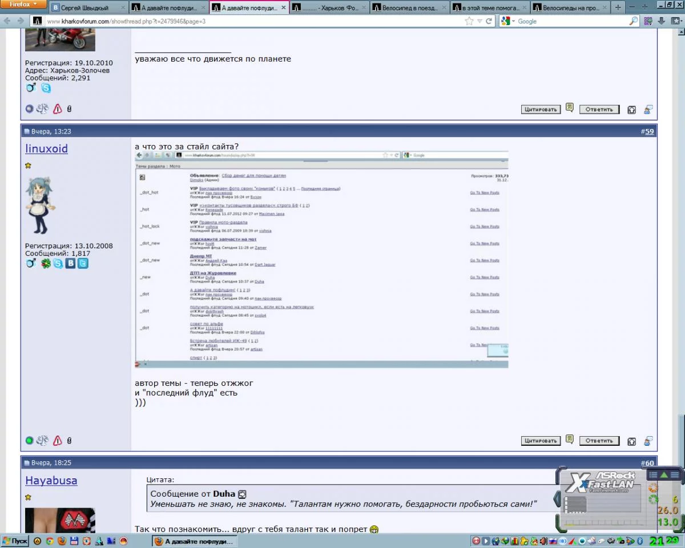
Task: Reload the page with the refresh icon
Action: tap(489, 21)
